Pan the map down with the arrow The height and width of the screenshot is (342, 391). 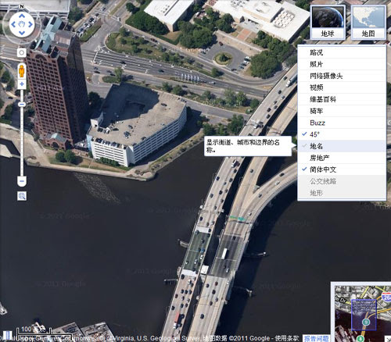coord(22,33)
